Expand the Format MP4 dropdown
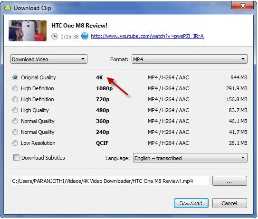Image resolution: width=258 pixels, height=219 pixels. [x=190, y=59]
